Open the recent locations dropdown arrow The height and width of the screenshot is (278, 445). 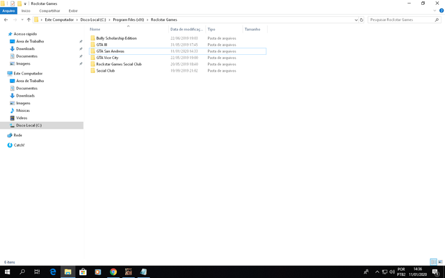point(22,20)
